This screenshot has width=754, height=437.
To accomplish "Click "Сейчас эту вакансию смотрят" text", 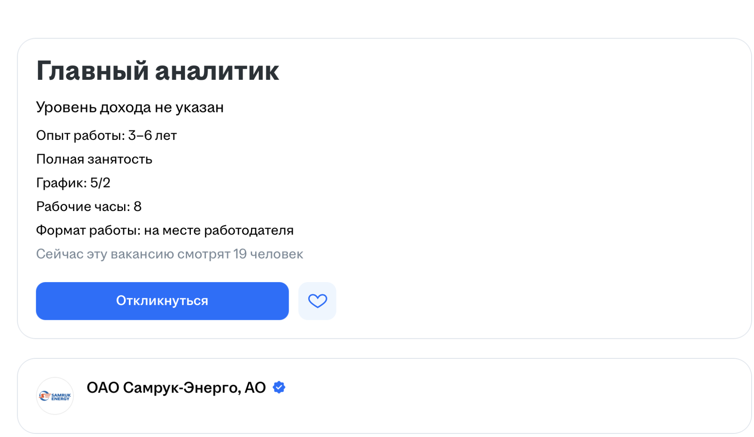I will pos(133,254).
